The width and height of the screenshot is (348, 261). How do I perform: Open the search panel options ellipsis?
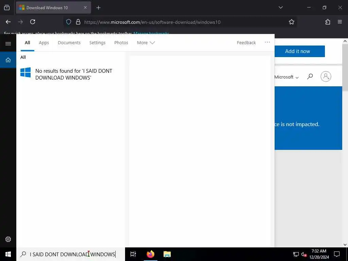pos(267,42)
